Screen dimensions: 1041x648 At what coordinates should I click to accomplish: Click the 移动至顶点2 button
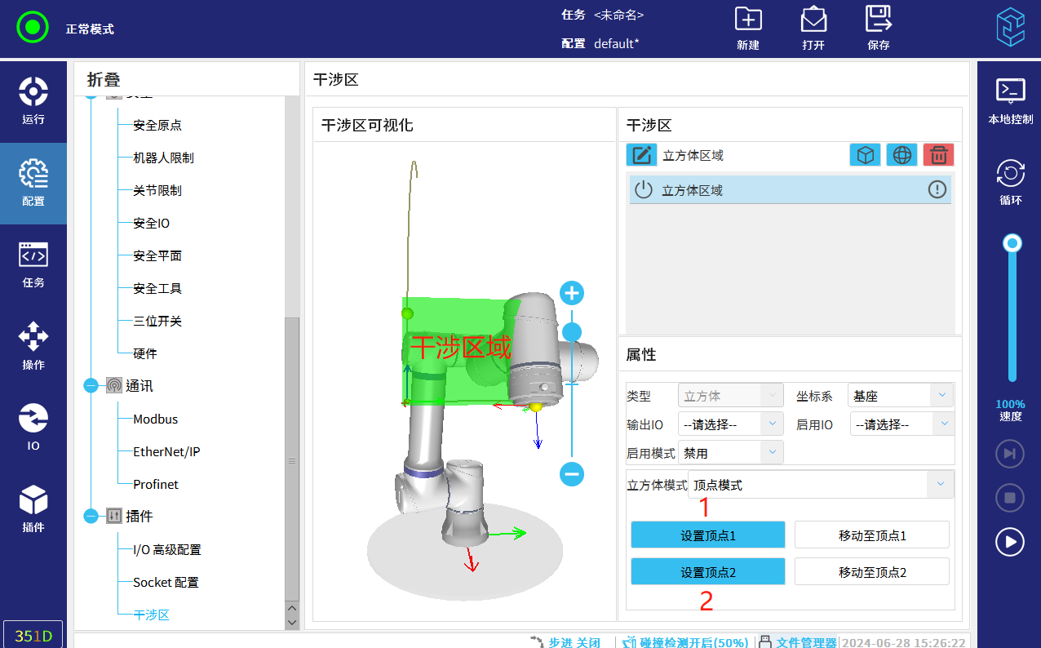pyautogui.click(x=871, y=572)
